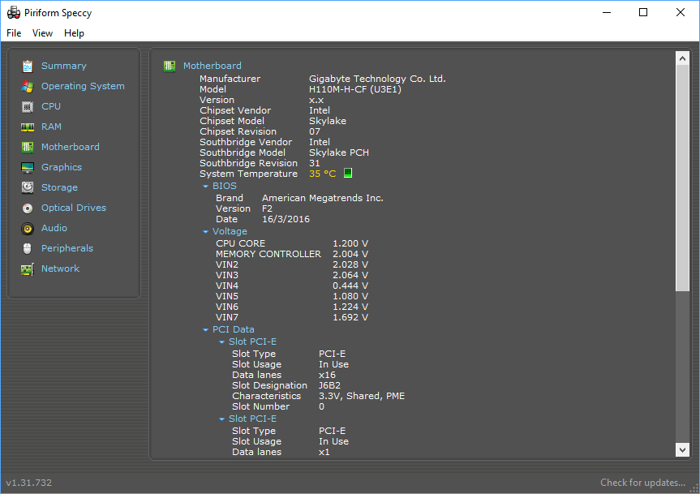Open the View menu
700x494 pixels.
point(42,33)
